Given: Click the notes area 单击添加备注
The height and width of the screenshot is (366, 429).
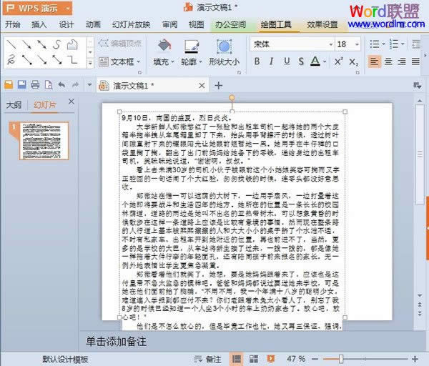Looking at the screenshot, I should (117, 342).
